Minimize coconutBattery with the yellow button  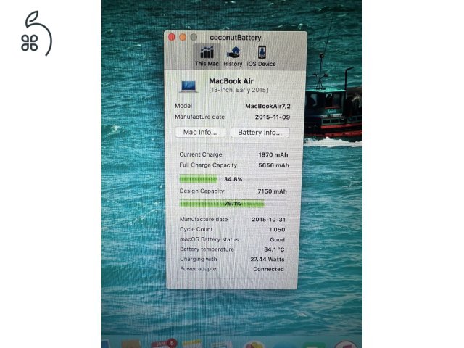183,37
